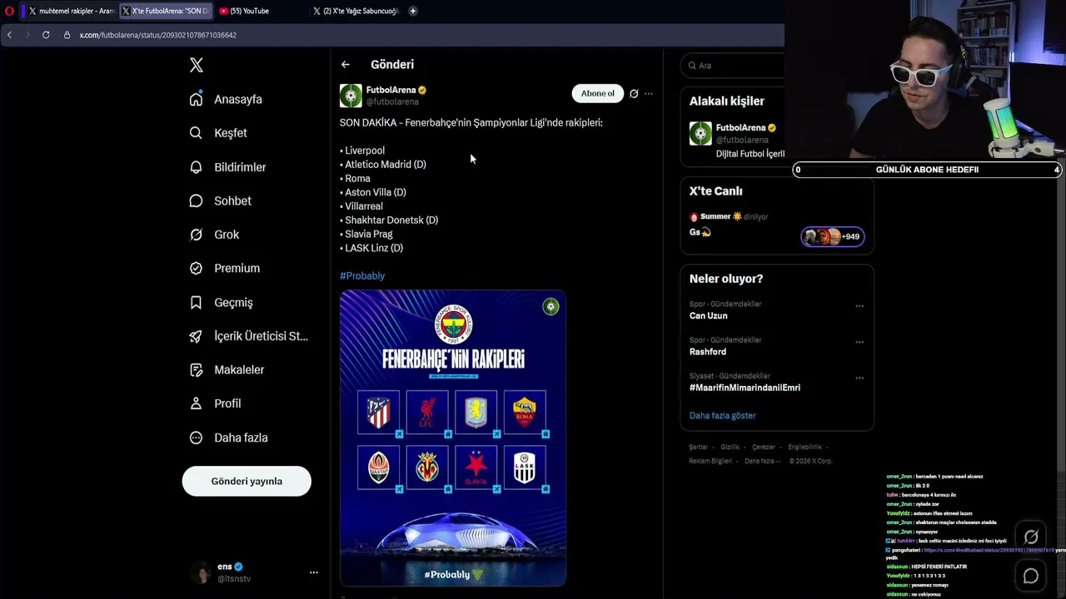Open Keşfet via the magnifier icon
Viewport: 1066px width, 599px height.
pos(196,133)
